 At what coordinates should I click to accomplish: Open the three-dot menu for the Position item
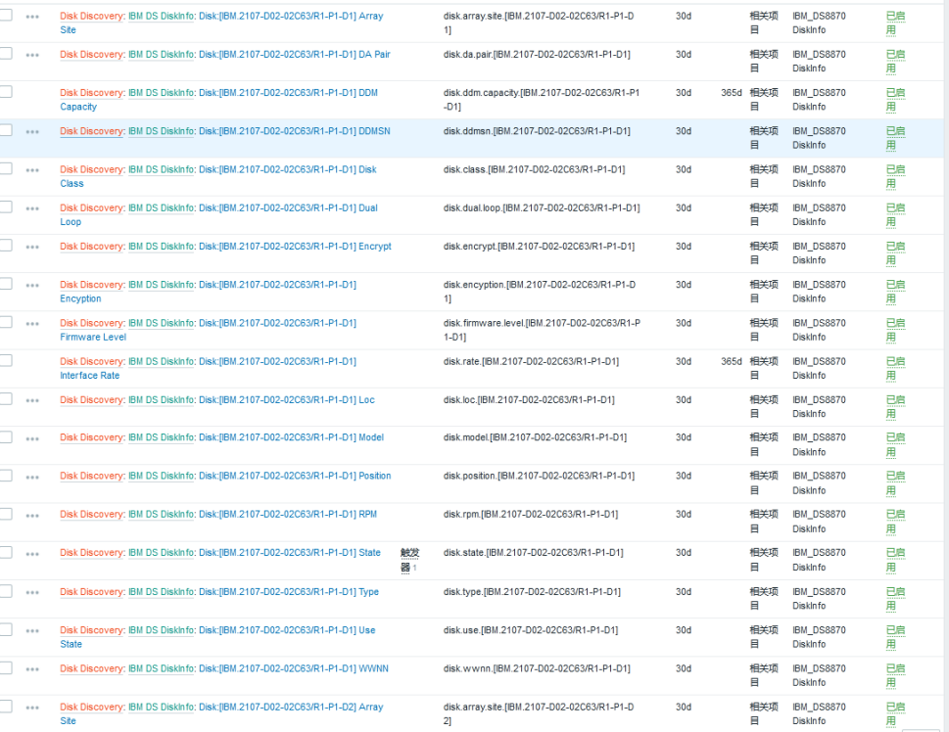click(x=32, y=478)
